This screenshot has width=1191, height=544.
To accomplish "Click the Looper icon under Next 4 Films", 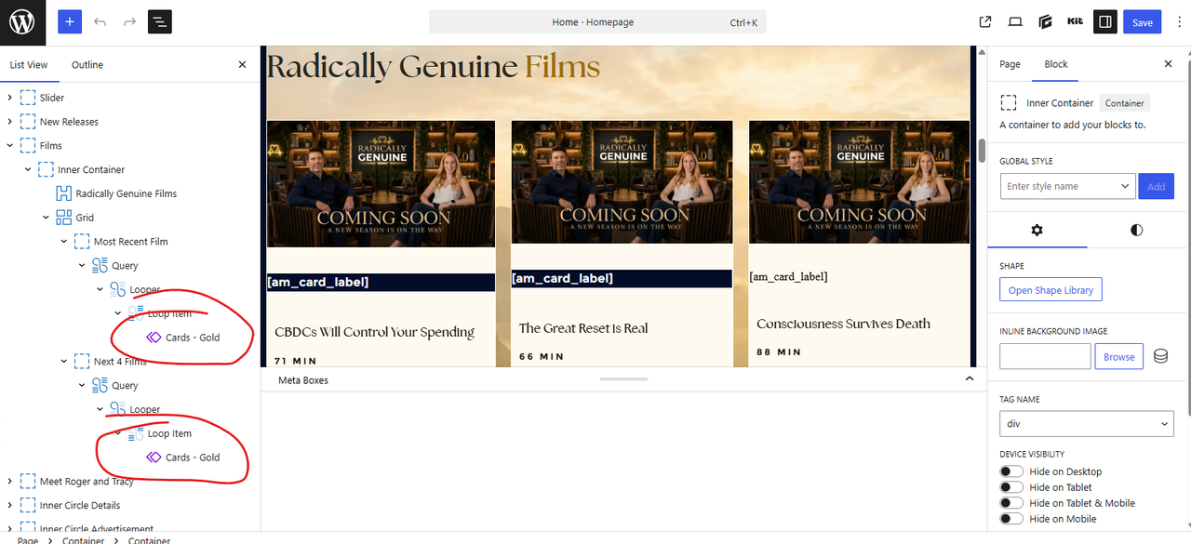I will pyautogui.click(x=117, y=409).
